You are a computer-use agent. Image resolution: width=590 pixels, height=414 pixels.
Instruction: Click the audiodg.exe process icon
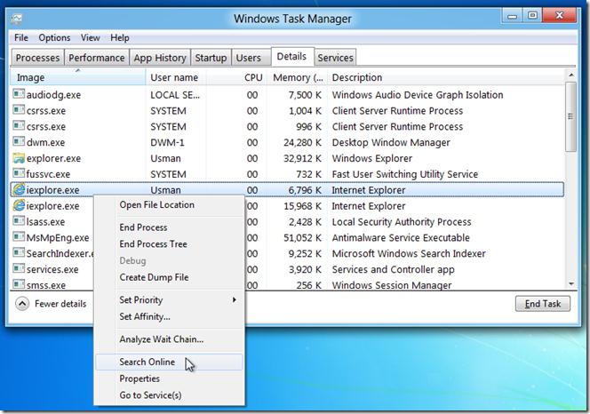[19, 93]
